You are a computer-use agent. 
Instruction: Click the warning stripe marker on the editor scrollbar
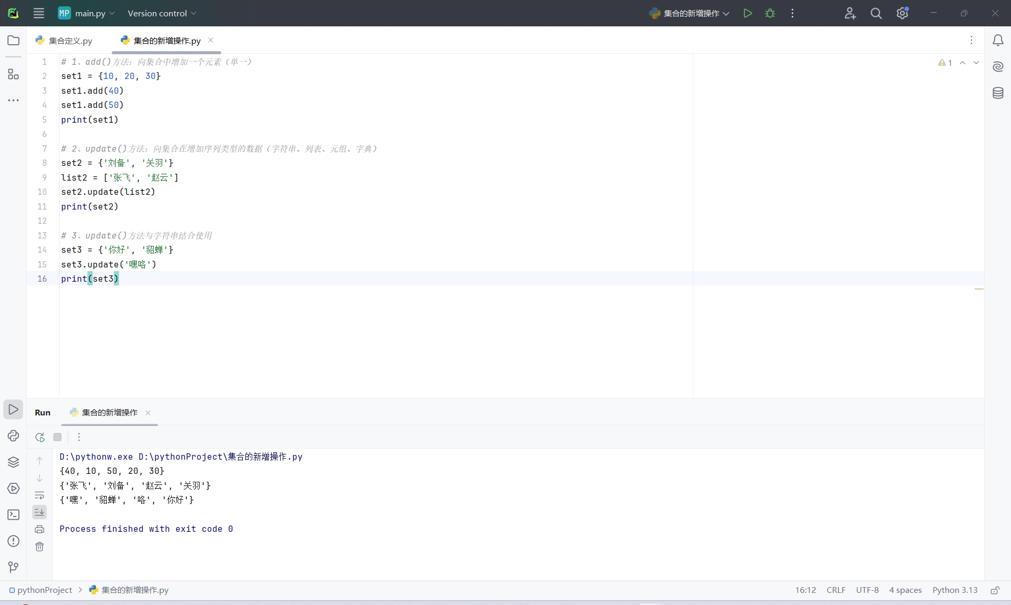978,289
